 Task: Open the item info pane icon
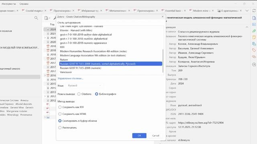tap(254, 18)
